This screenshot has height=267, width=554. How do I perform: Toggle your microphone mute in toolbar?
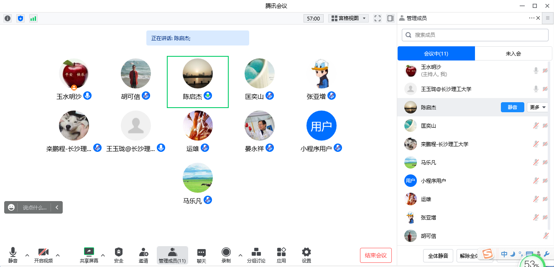click(x=13, y=255)
